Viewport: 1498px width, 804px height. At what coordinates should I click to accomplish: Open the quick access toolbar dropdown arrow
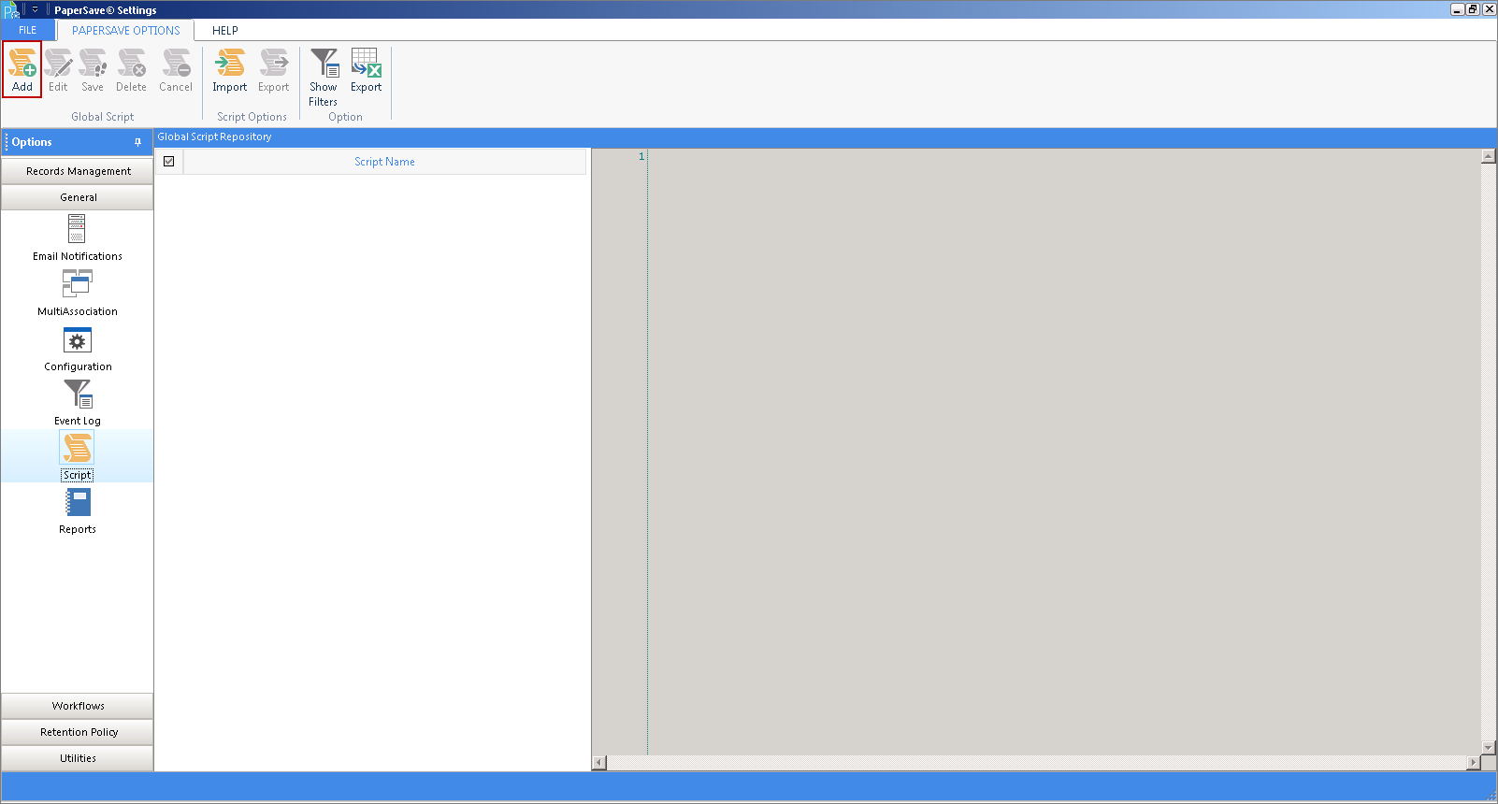point(35,9)
